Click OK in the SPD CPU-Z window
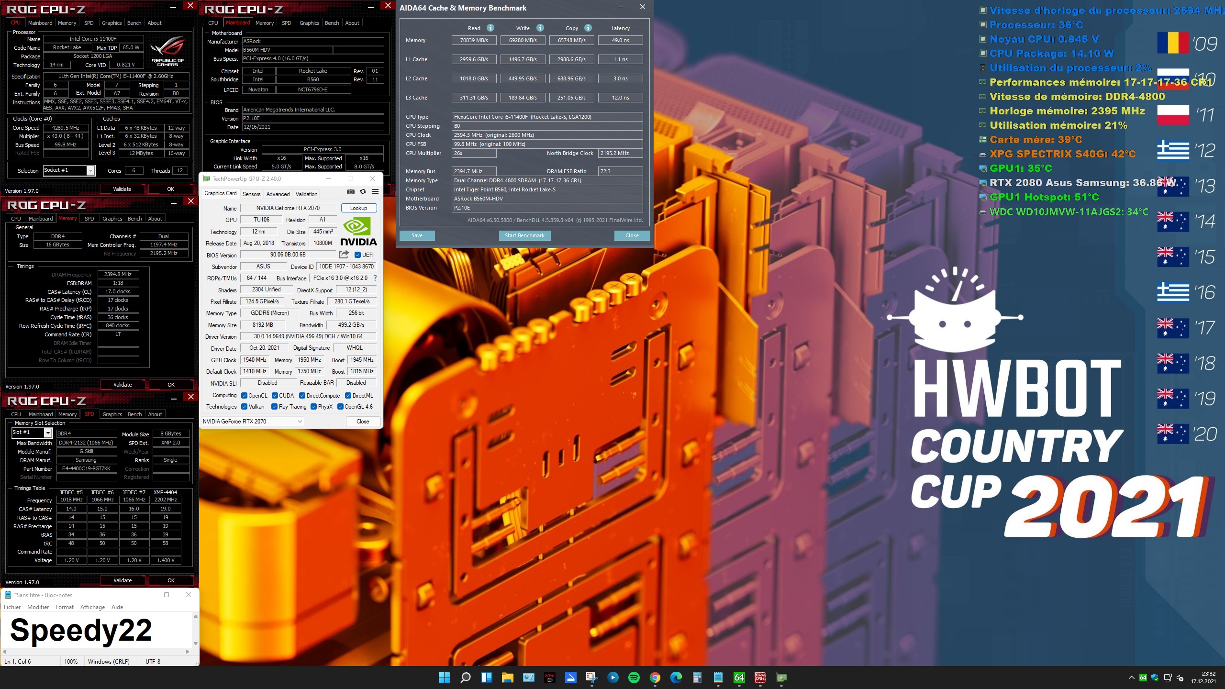This screenshot has height=689, width=1225. click(x=171, y=580)
